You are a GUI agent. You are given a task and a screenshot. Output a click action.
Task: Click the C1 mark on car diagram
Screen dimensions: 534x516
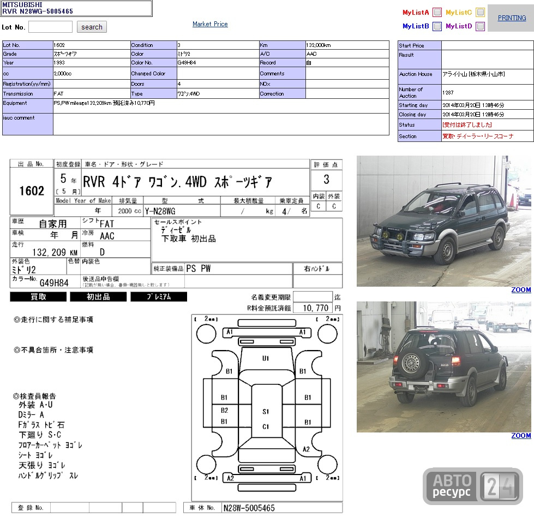(266, 426)
